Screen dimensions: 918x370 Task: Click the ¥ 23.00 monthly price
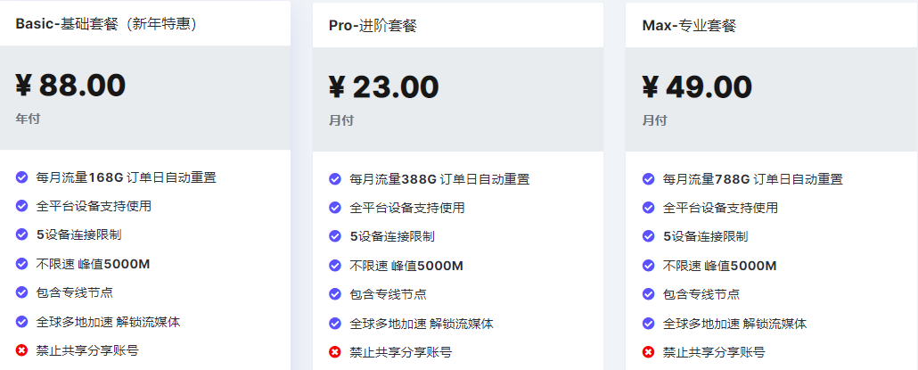(x=383, y=86)
